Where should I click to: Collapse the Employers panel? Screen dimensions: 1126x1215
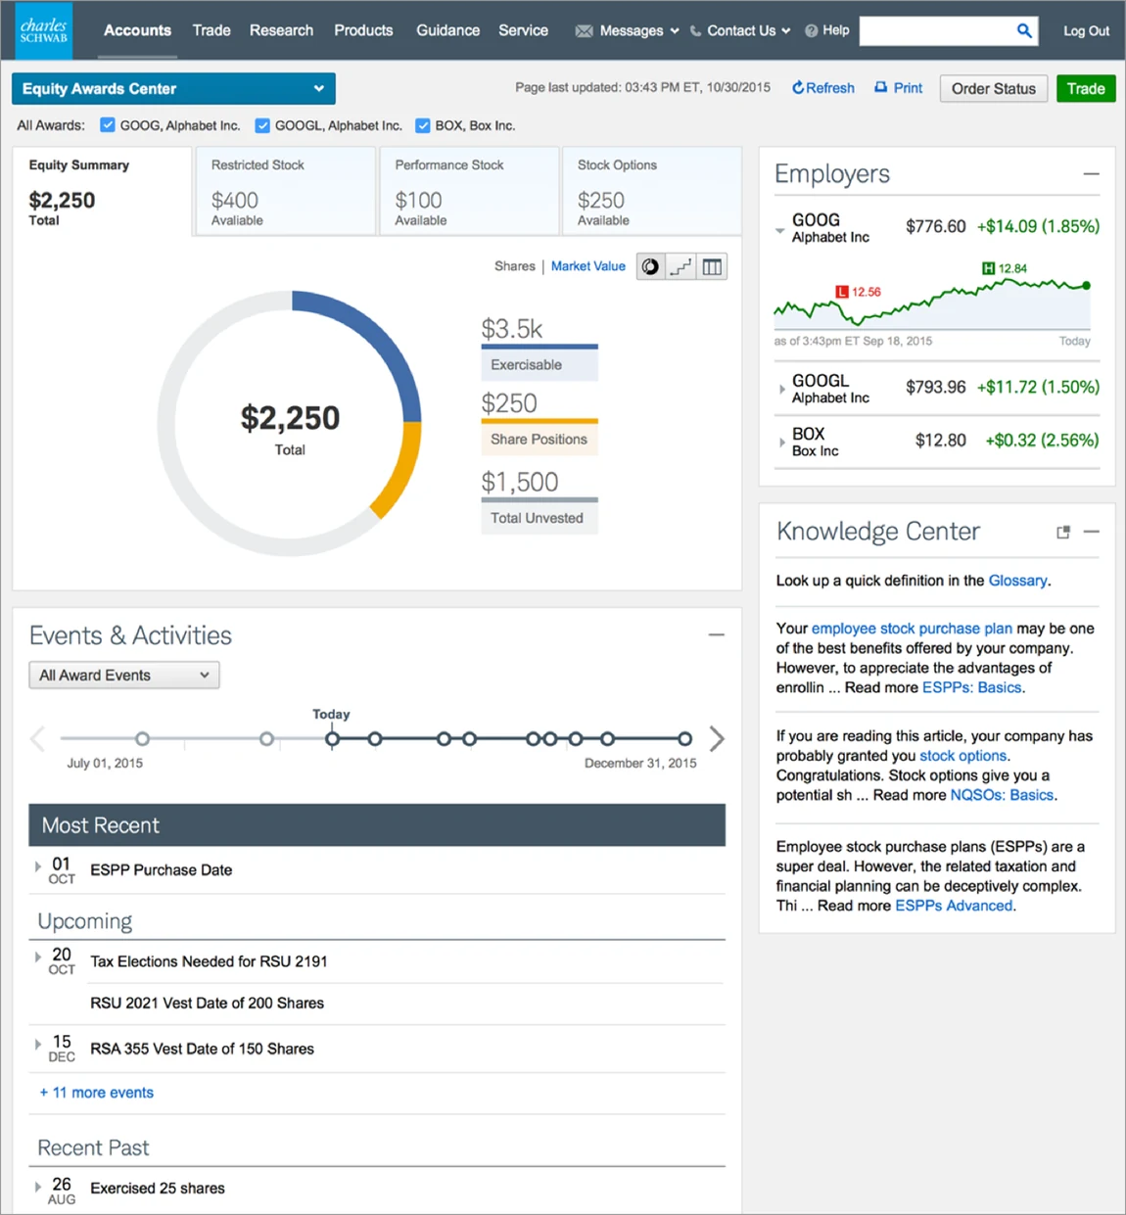pos(1091,174)
